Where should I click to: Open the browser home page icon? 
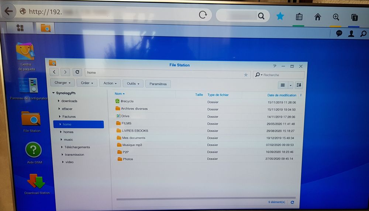317,17
